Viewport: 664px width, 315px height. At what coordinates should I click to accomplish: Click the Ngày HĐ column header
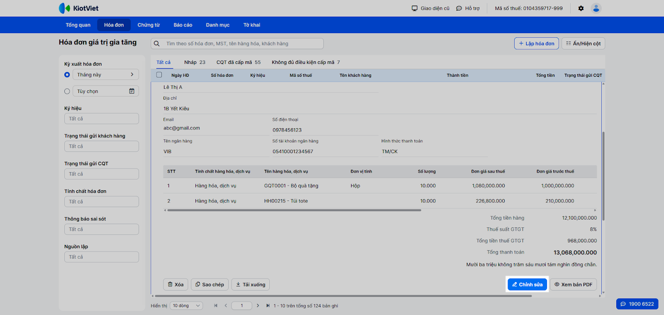pos(180,76)
